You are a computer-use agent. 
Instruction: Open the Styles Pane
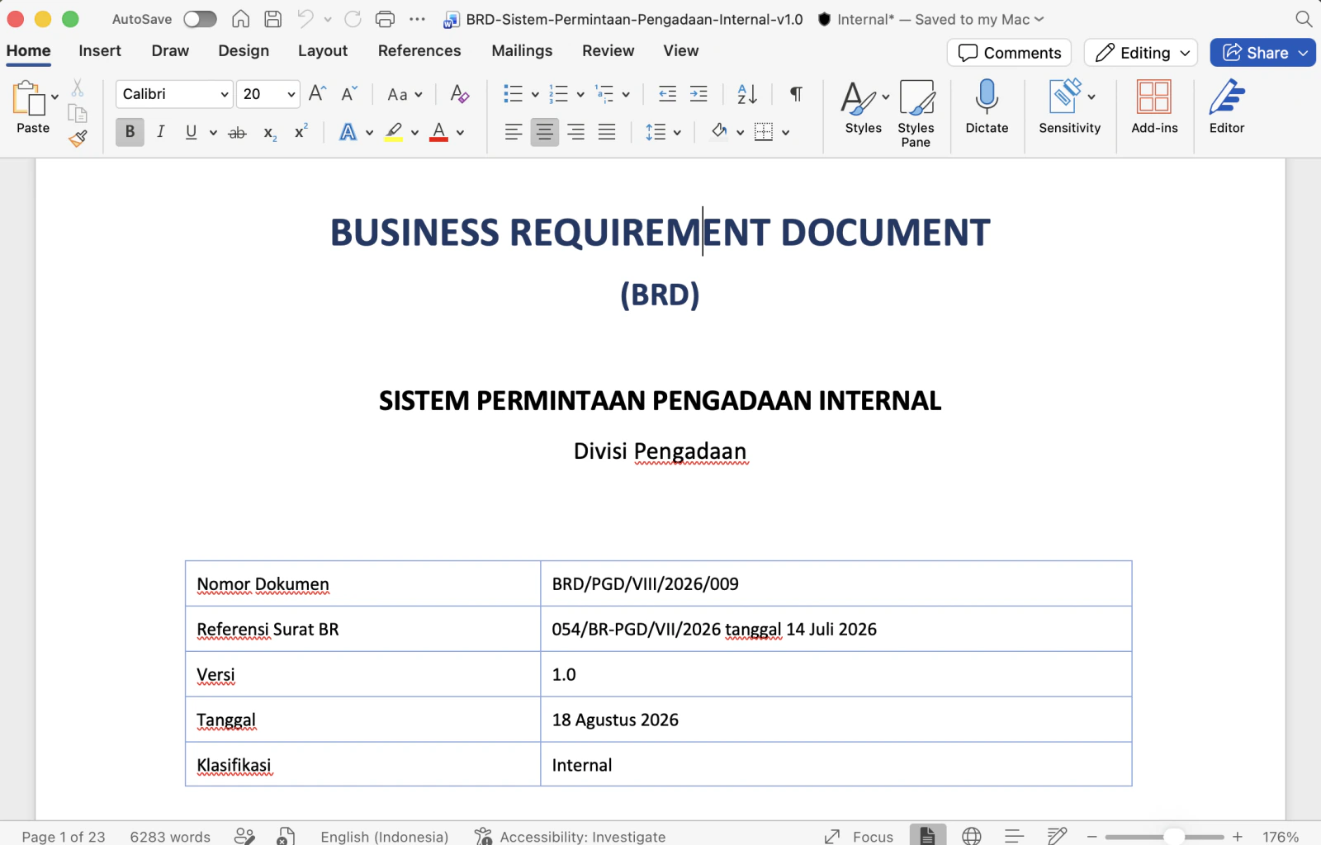[916, 114]
